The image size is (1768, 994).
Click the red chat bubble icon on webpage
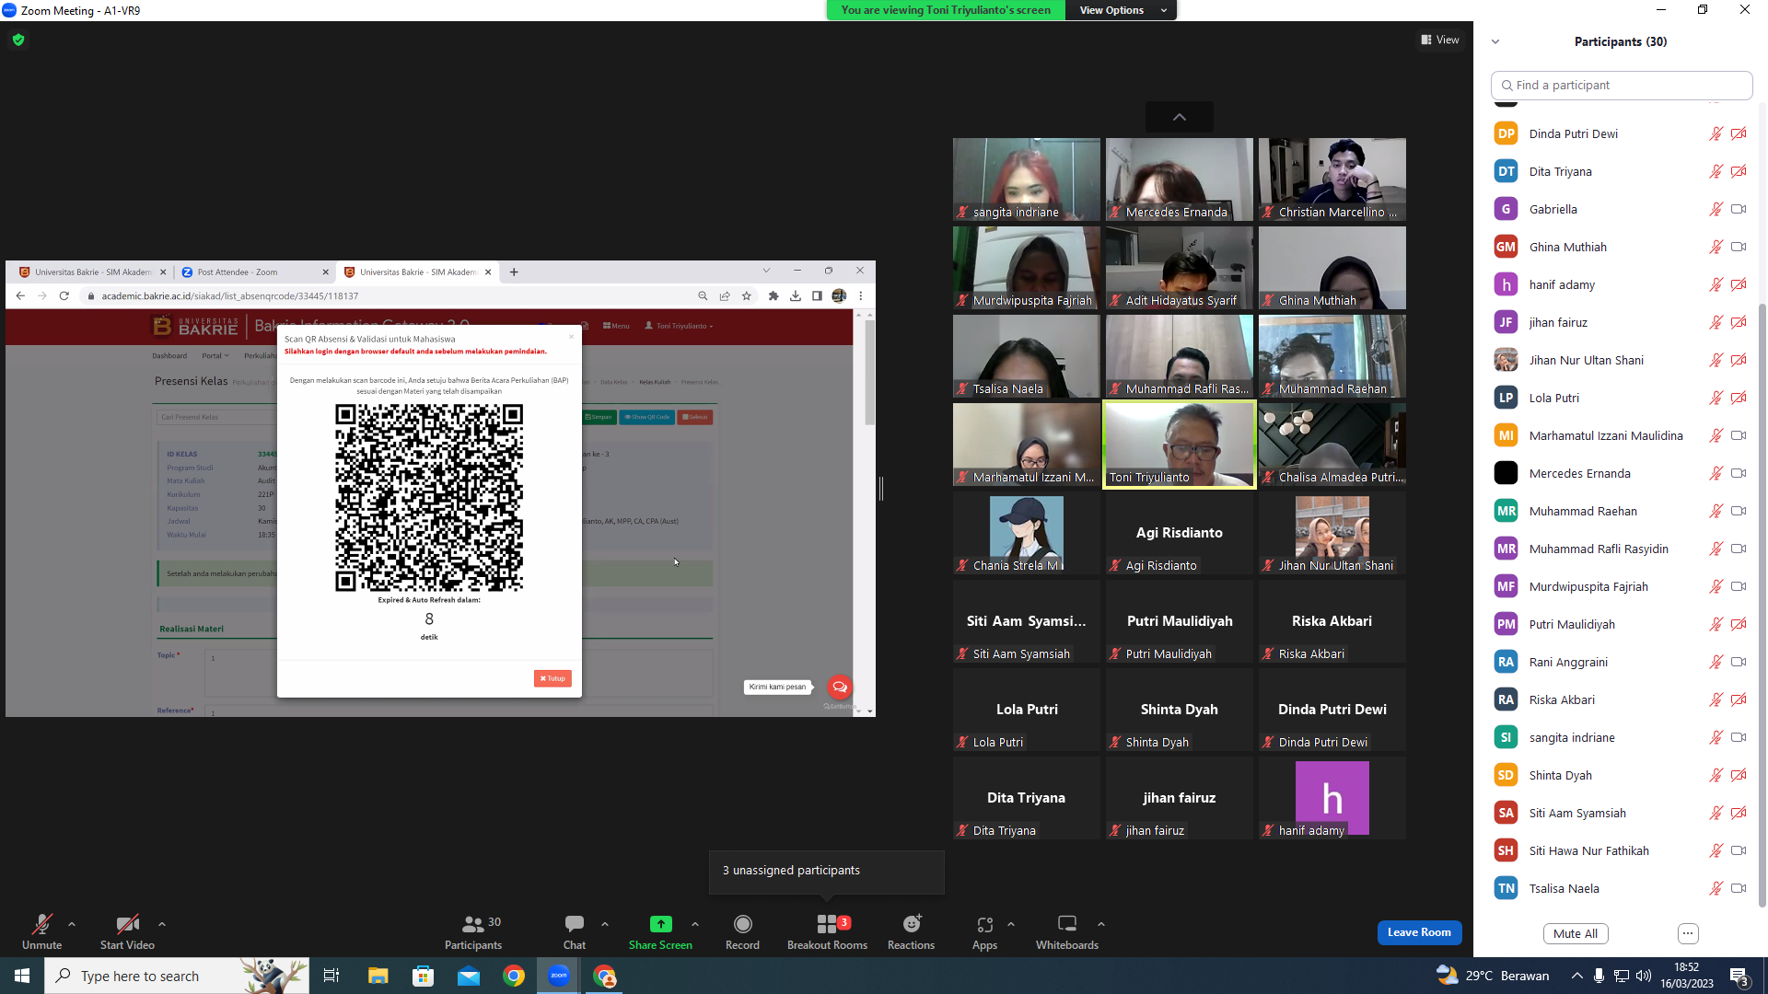click(x=840, y=687)
